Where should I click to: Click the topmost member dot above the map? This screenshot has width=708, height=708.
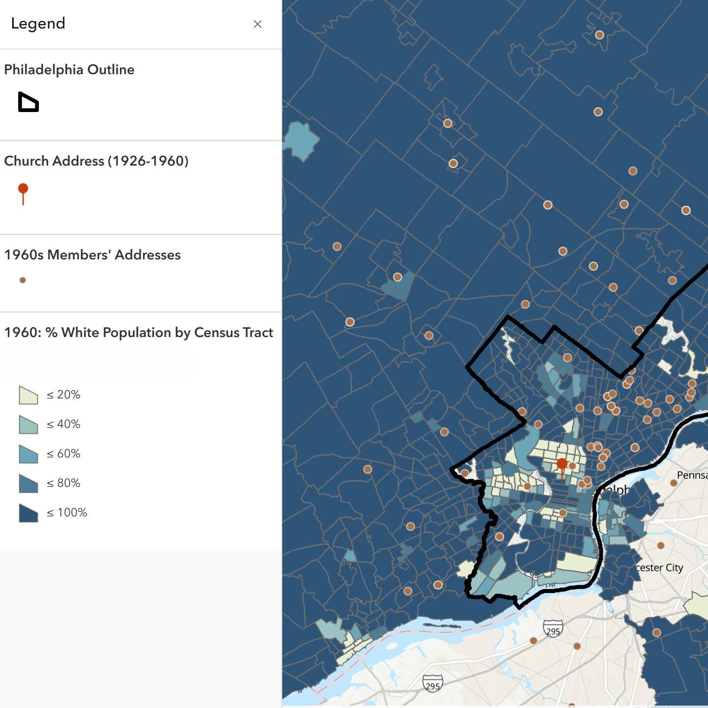599,34
